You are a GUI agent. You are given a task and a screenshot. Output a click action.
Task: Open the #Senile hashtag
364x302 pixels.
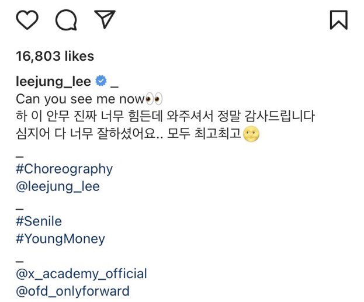[39, 221]
